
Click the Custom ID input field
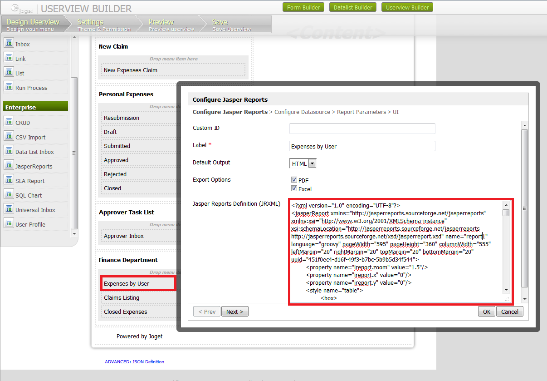click(362, 129)
